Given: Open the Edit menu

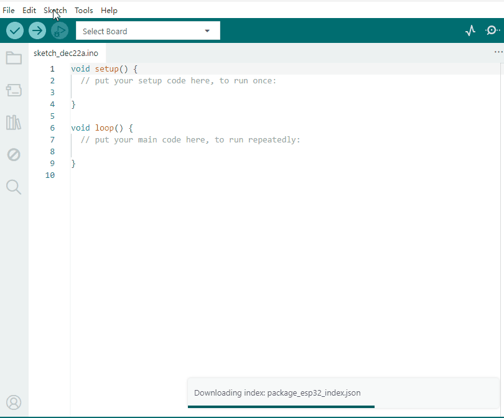Looking at the screenshot, I should coord(29,11).
